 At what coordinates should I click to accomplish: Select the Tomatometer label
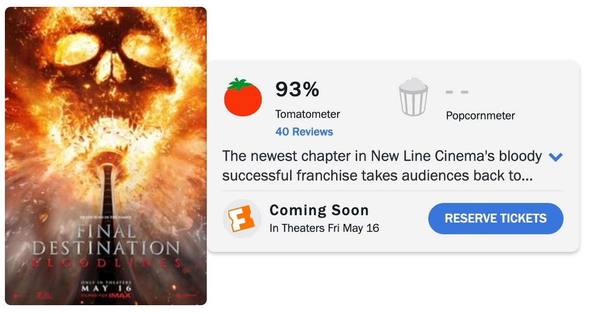[307, 114]
